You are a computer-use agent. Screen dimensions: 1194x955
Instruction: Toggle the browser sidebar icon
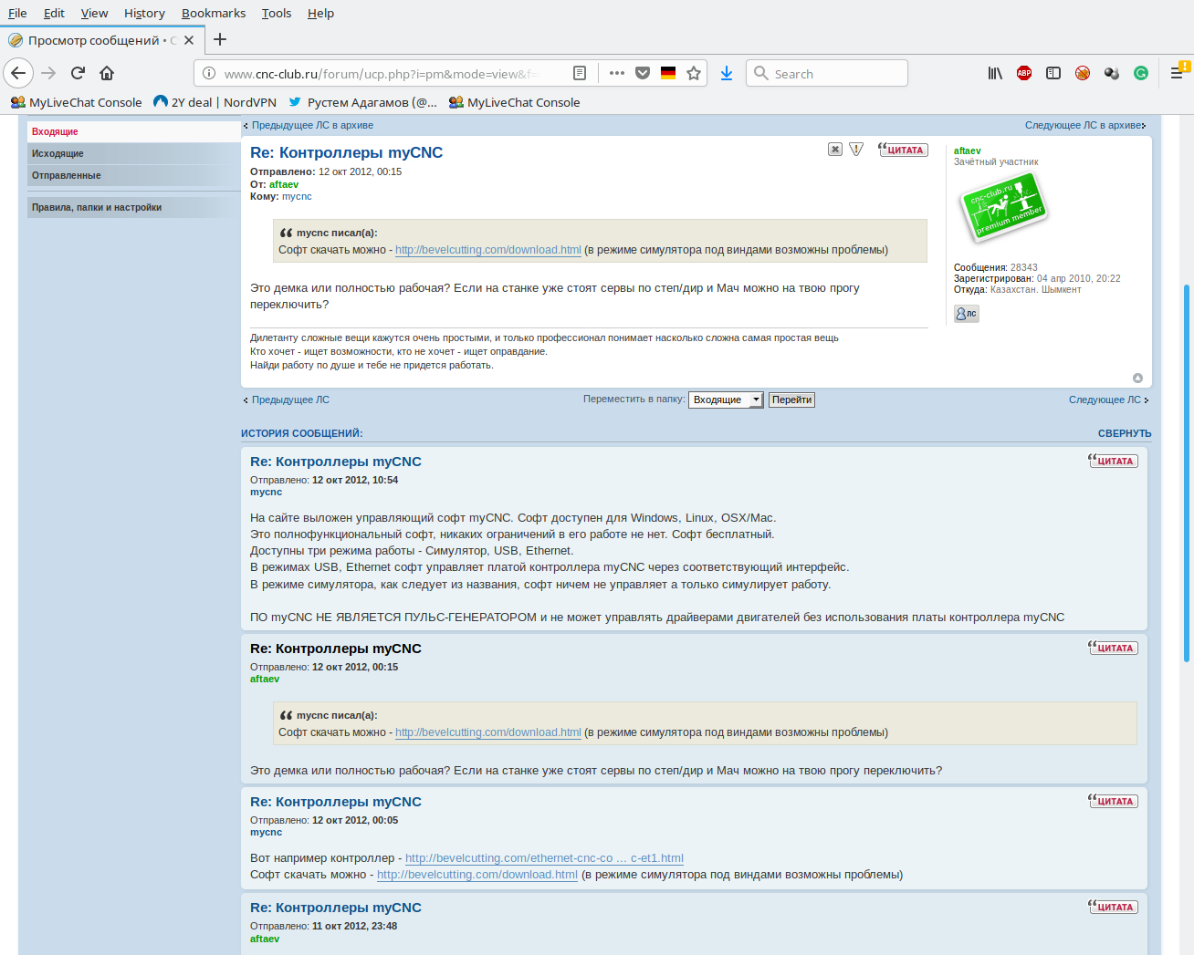pyautogui.click(x=1053, y=73)
